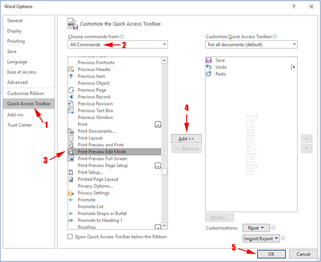The image size is (321, 262).
Task: Click the Previous Revision icon
Action: click(x=71, y=104)
